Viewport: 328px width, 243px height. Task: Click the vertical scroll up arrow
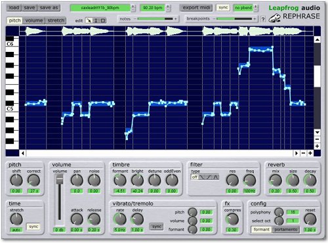point(318,39)
